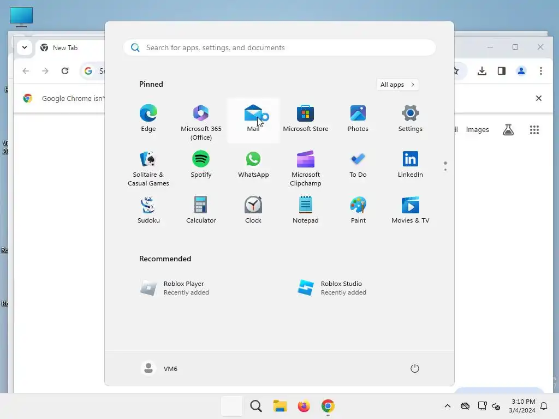Open Chrome downloads icon
This screenshot has width=559, height=419.
click(x=482, y=71)
